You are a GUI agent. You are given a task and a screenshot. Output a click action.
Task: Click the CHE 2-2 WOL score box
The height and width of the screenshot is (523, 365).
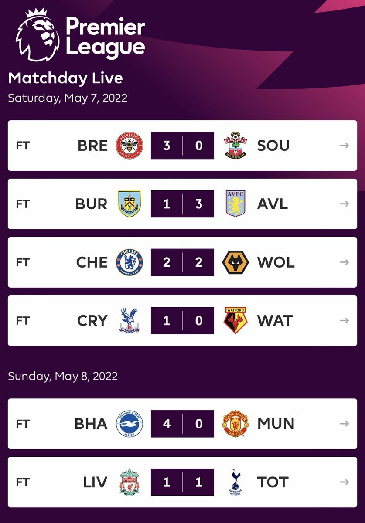[182, 262]
